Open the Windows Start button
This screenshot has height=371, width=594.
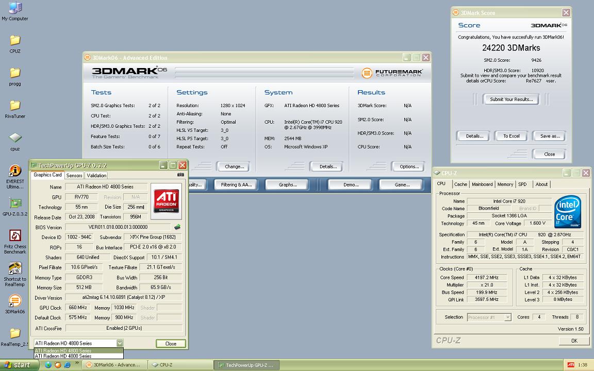[20, 365]
